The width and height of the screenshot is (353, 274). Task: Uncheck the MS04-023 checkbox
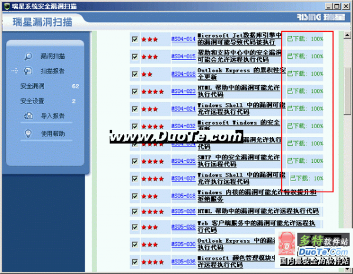pyautogui.click(x=135, y=92)
